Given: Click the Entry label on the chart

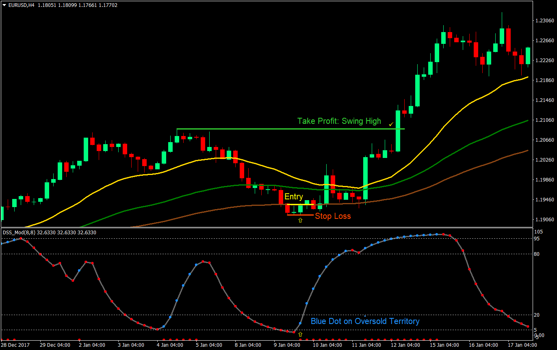Looking at the screenshot, I should pos(294,197).
